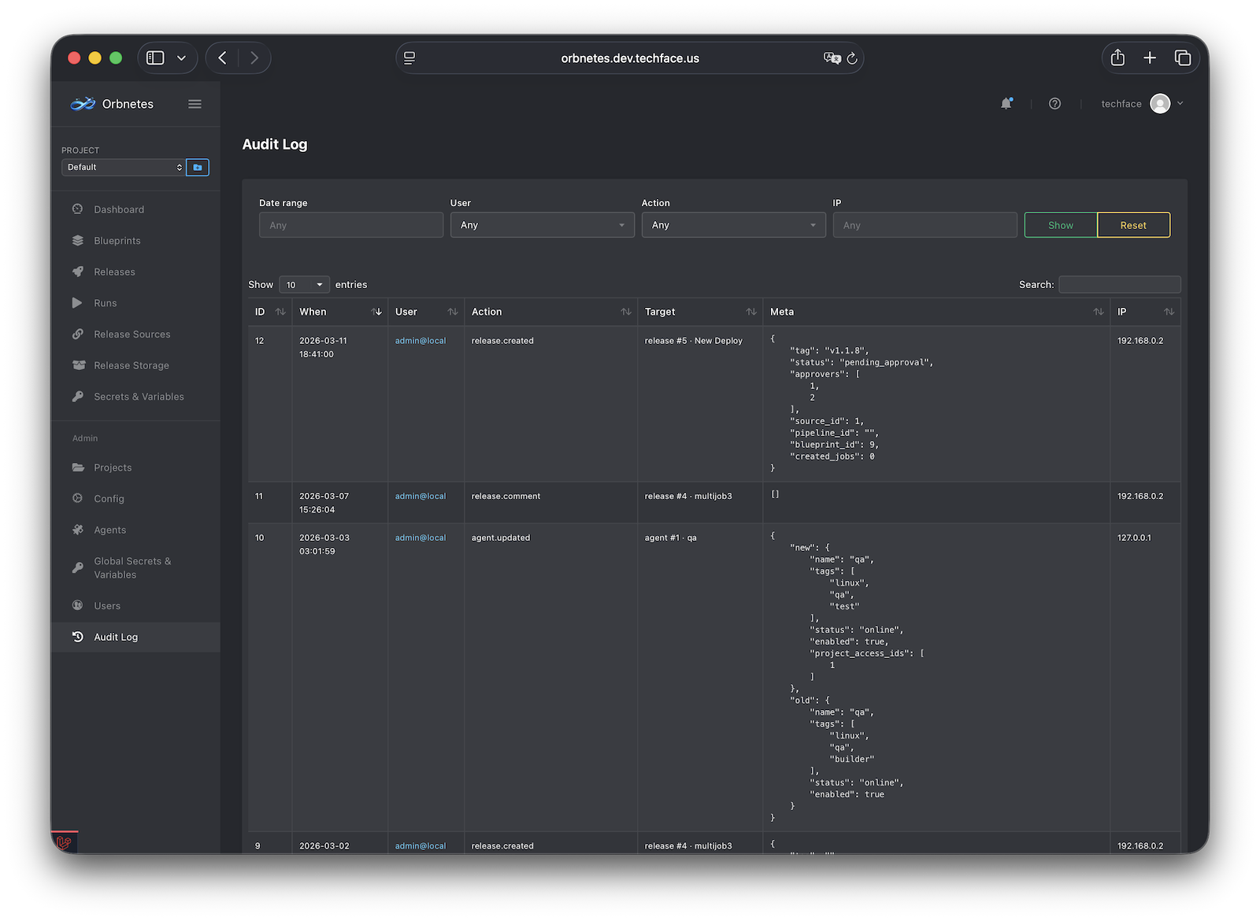
Task: Open the Agents admin page
Action: click(x=109, y=530)
